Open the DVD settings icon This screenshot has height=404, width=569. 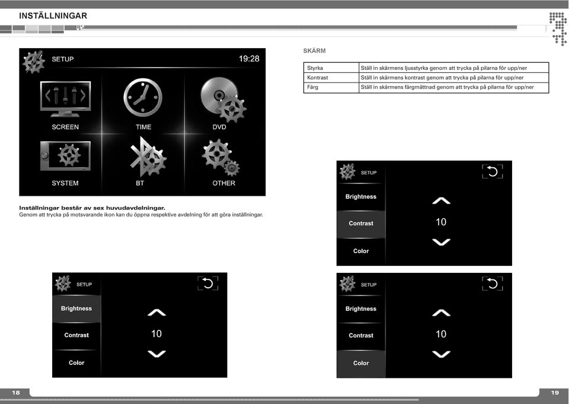pyautogui.click(x=223, y=100)
